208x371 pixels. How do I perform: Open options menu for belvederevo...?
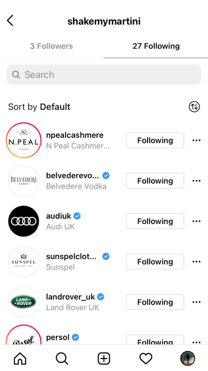[x=196, y=181]
